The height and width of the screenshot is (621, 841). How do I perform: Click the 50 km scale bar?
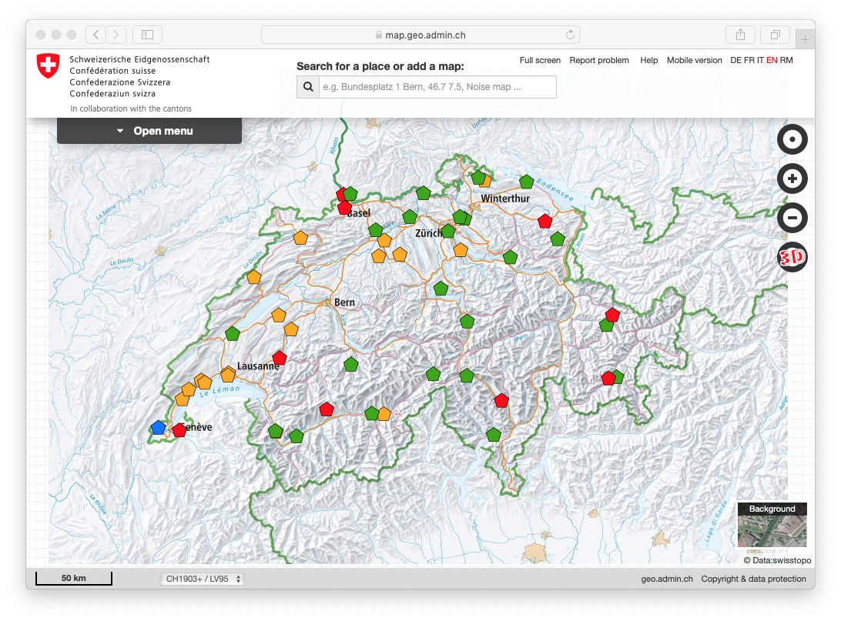(x=73, y=578)
